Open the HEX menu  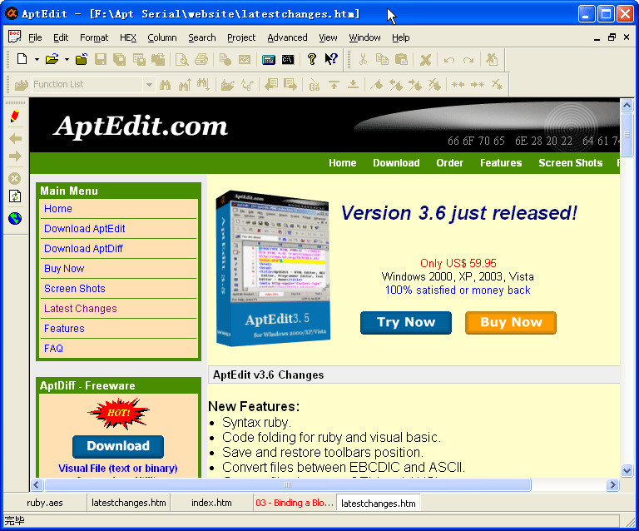(128, 37)
